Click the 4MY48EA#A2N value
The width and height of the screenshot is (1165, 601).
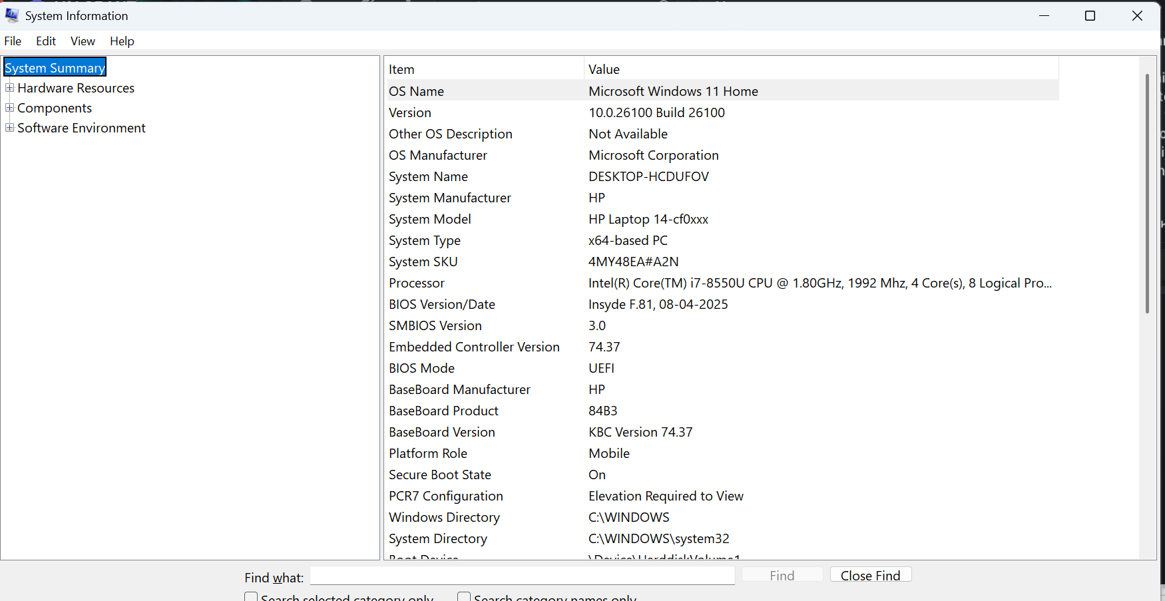tap(634, 262)
